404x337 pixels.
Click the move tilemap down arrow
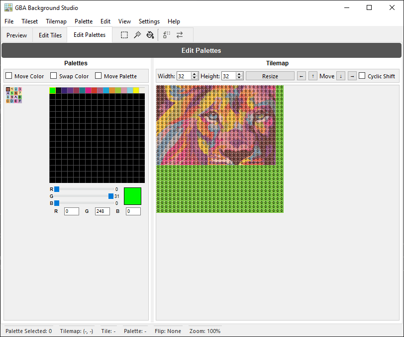(341, 76)
